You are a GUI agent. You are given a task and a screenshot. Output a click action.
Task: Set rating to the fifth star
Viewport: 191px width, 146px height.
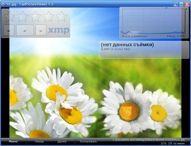click(x=62, y=16)
